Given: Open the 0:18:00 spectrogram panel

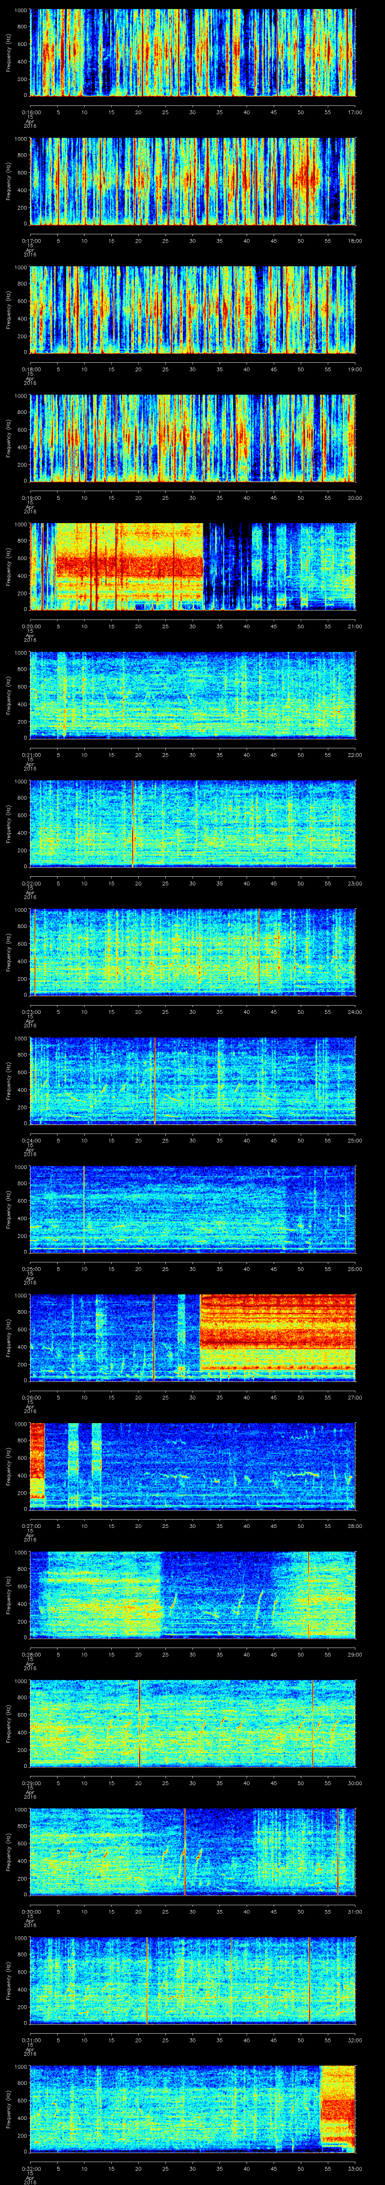Looking at the screenshot, I should [193, 310].
